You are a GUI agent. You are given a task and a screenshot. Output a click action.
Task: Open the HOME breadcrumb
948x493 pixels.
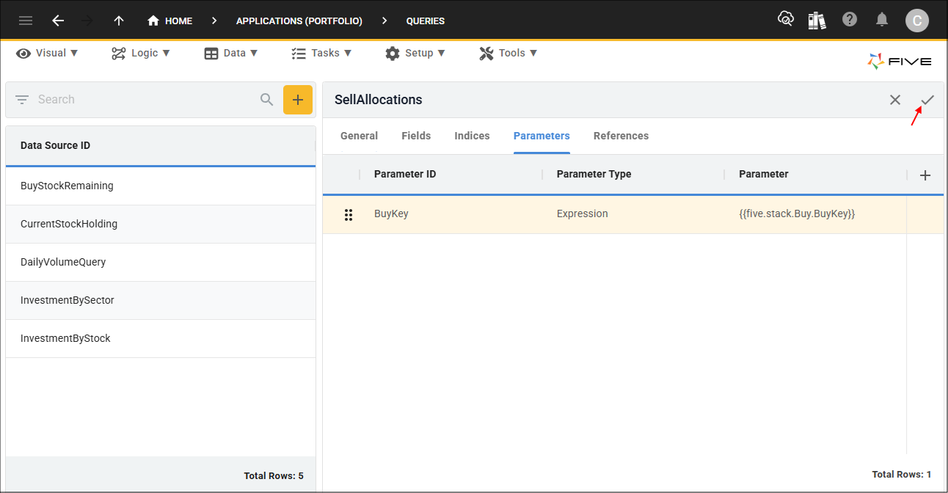[x=169, y=21]
